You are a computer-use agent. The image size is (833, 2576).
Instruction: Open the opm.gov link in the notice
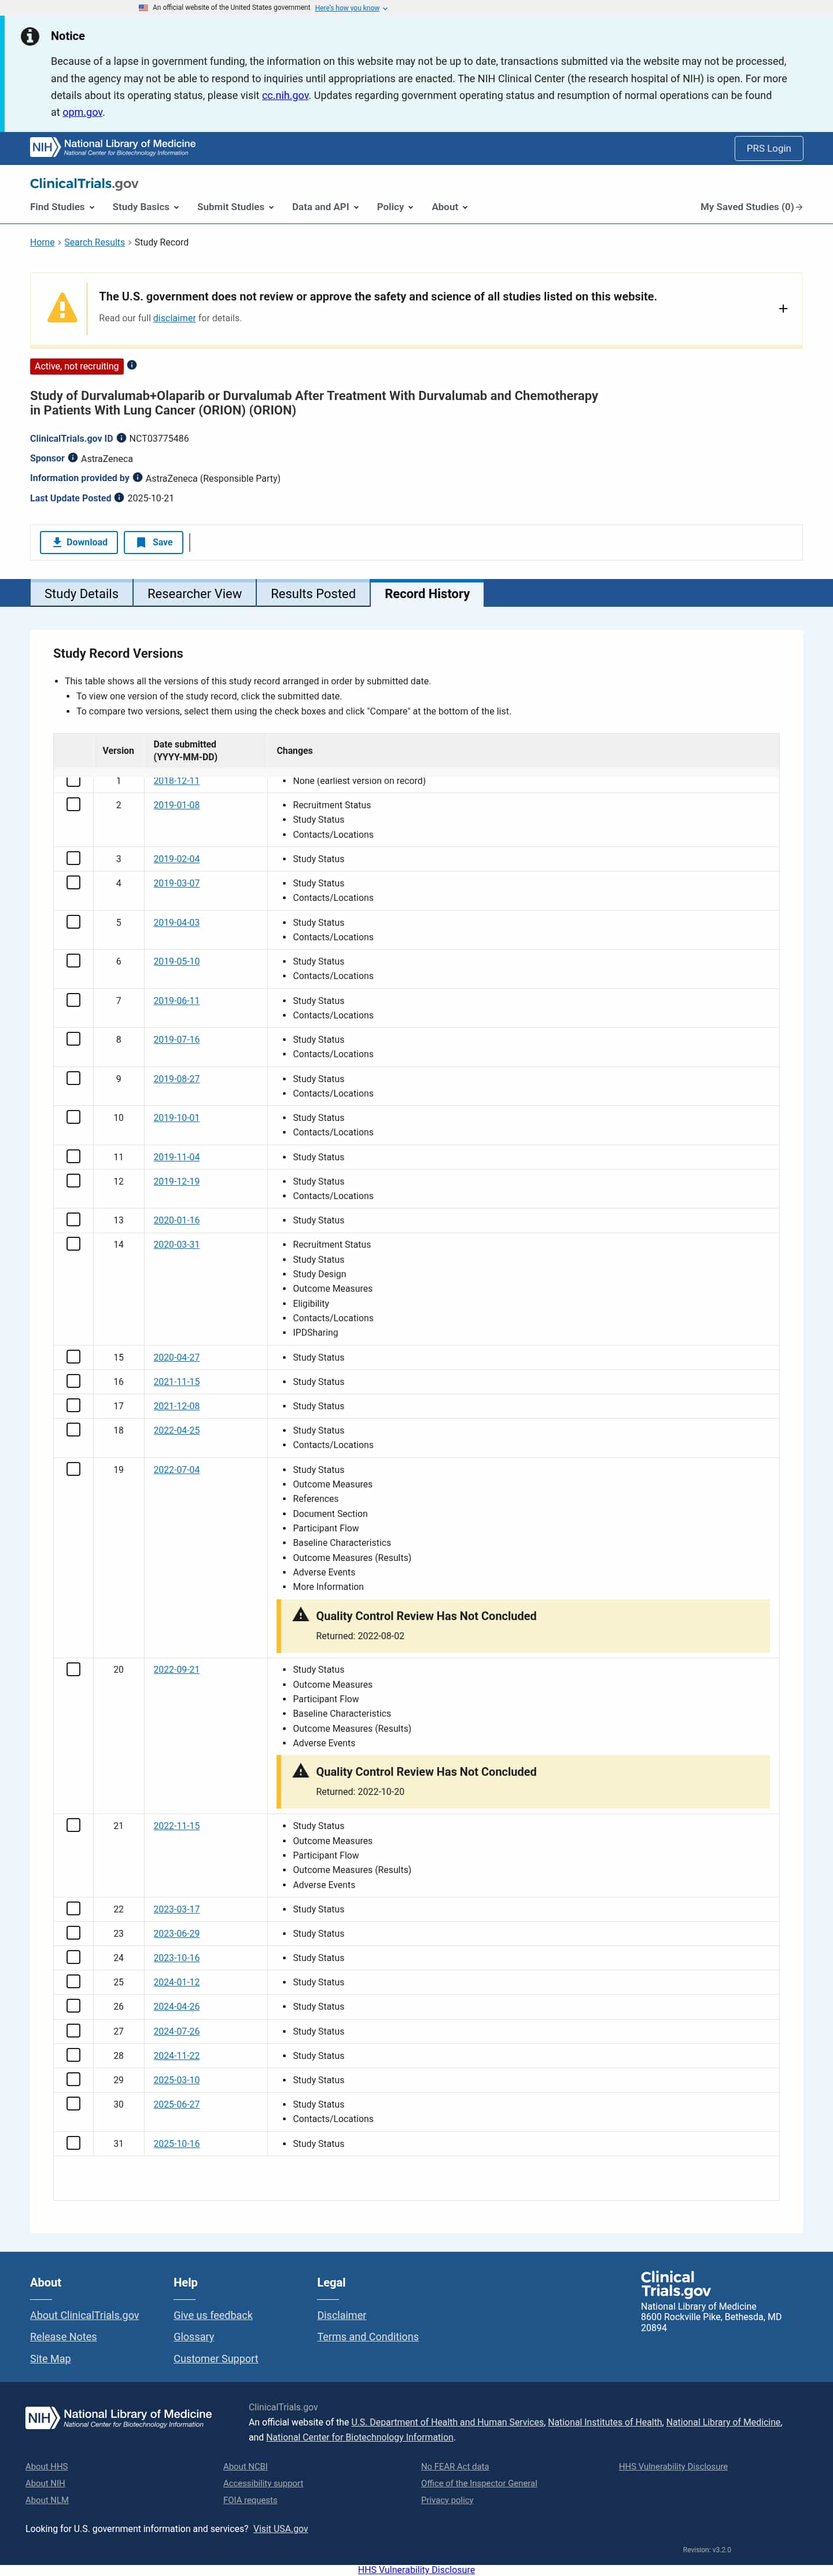tap(83, 112)
